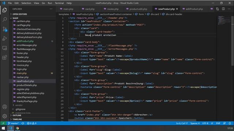Open notifications bell in status bar
The image size is (234, 131).
[230, 123]
